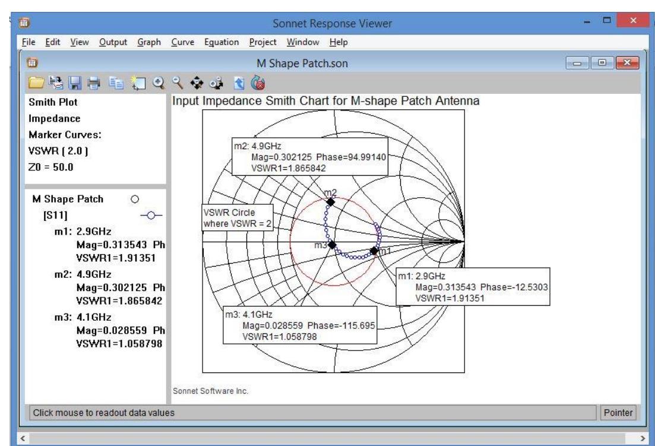
Task: Close the M Shape Patch.son child window
Action: [626, 63]
